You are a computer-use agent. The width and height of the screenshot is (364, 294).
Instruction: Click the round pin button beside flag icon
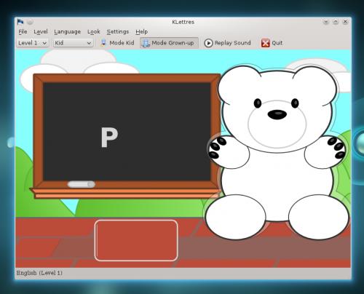click(30, 22)
